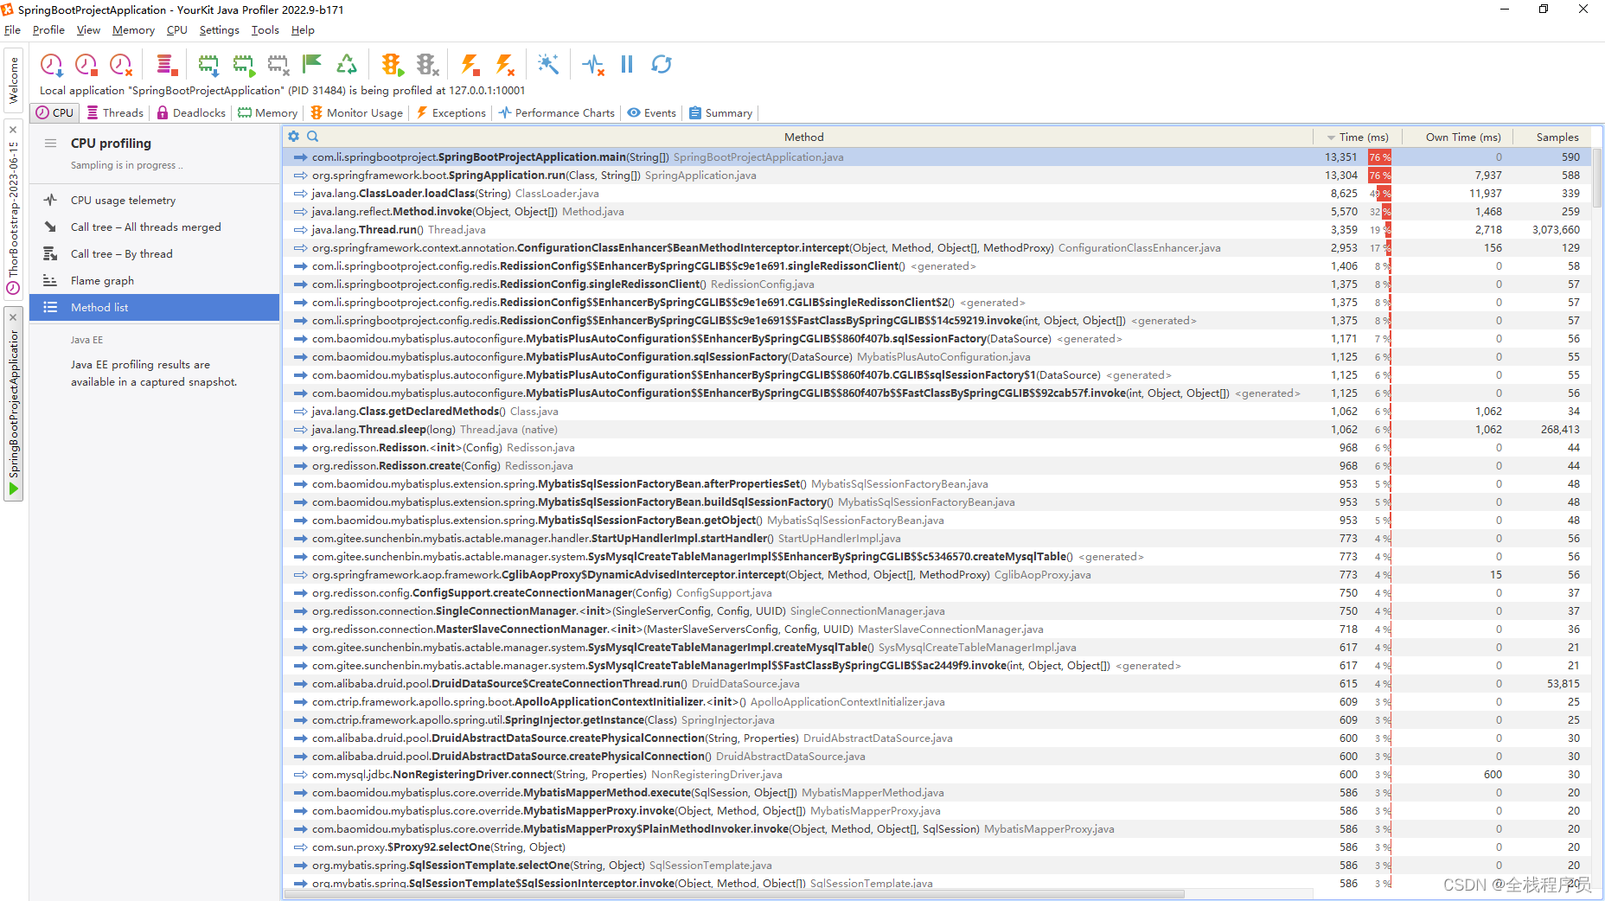1605x901 pixels.
Task: Open the Settings menu
Action: (219, 30)
